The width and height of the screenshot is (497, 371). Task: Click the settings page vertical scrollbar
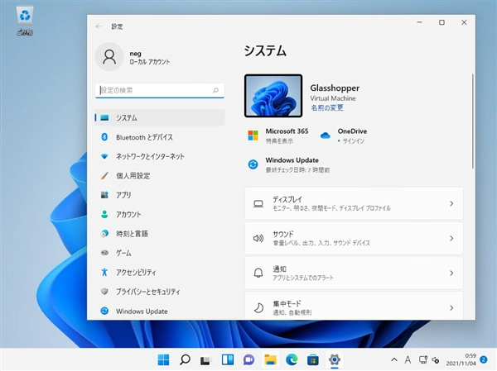point(473,121)
